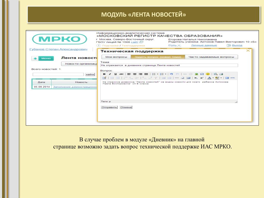Switch to Мои вопросы tab
Screen dimensions: 264x198
116,57
